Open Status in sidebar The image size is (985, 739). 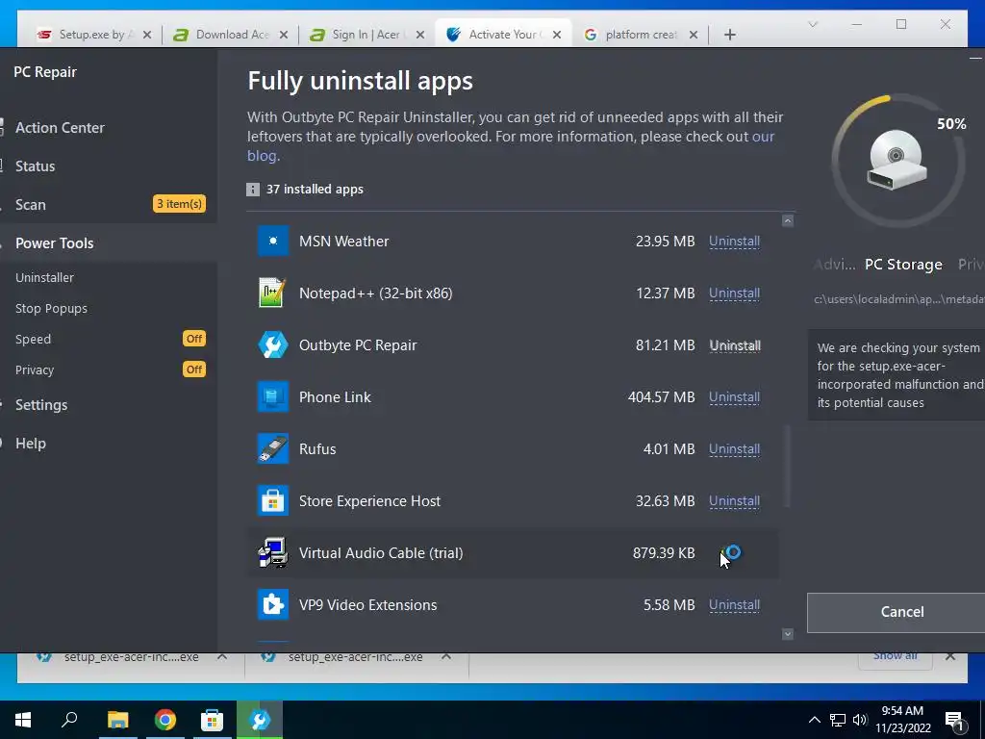point(36,166)
